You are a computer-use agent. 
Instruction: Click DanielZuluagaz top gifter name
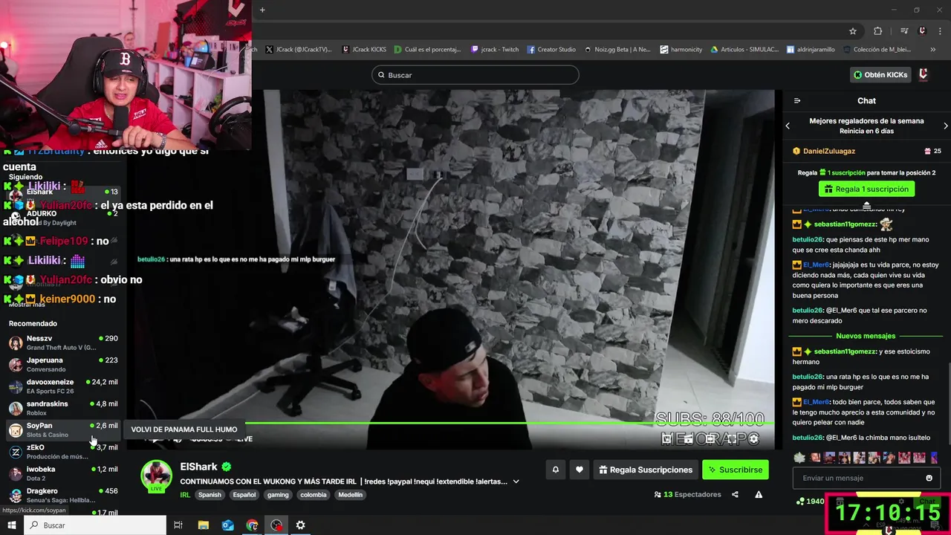pyautogui.click(x=829, y=151)
